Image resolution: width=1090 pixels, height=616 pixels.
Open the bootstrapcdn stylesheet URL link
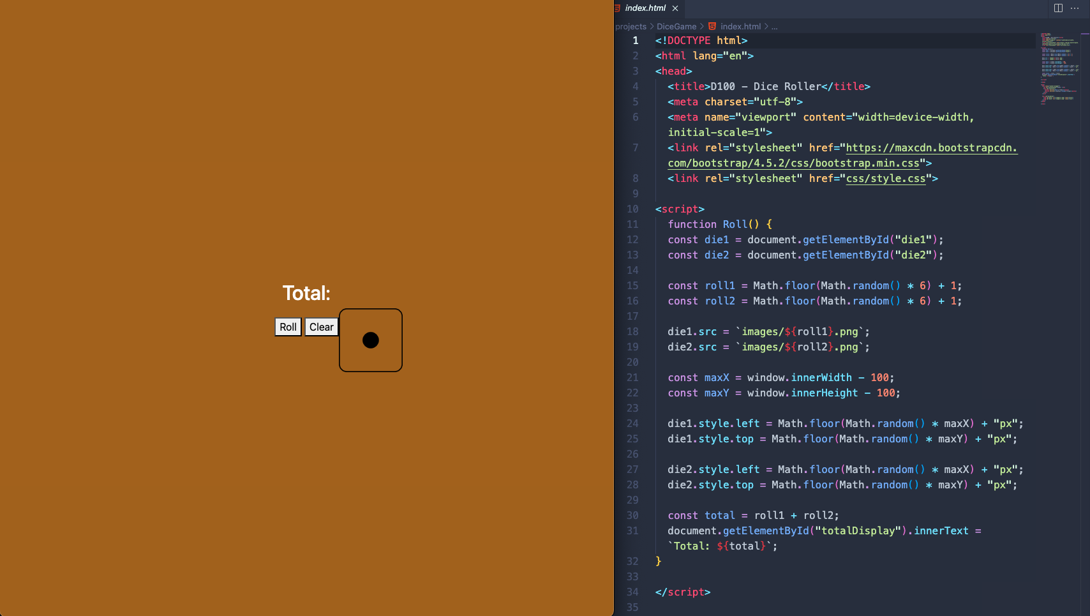(x=842, y=155)
